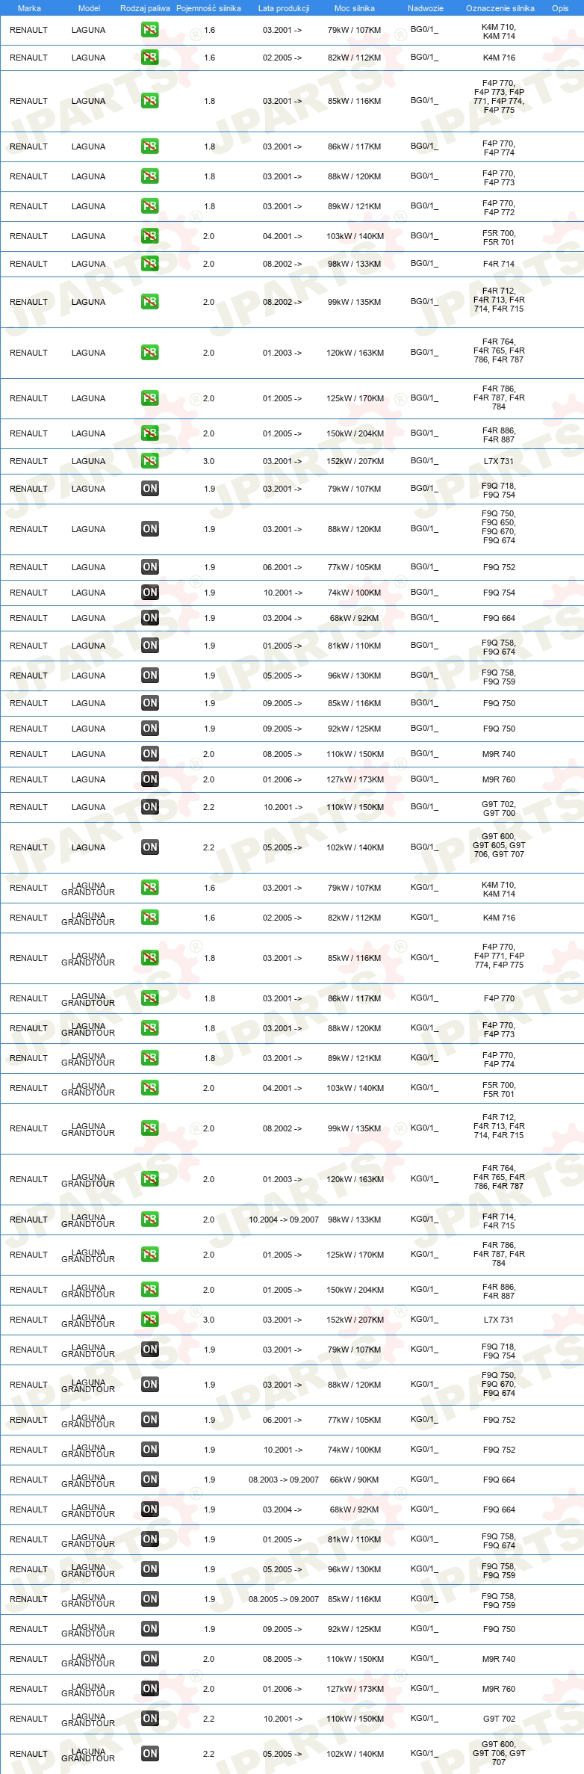Screen dimensions: 584x1774
Task: Click the Opis column header
Action: [560, 8]
